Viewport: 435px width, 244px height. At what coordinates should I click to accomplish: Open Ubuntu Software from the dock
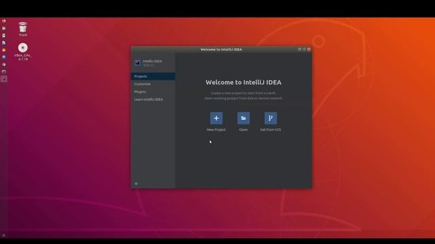click(4, 49)
